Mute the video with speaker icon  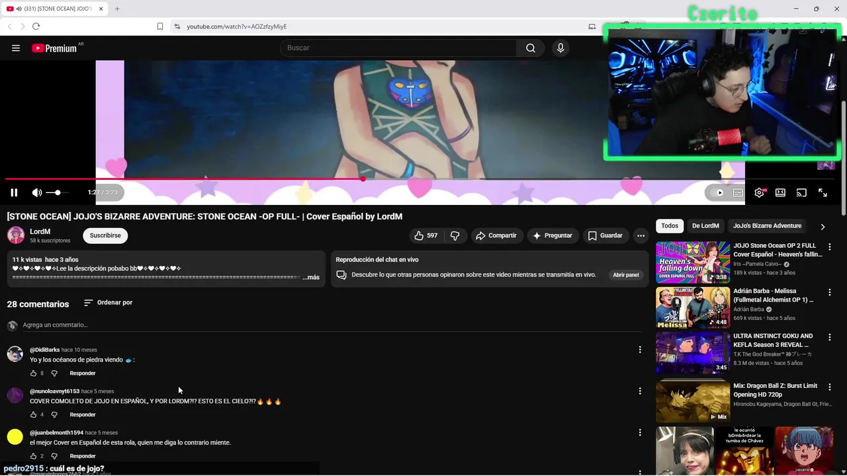pyautogui.click(x=37, y=192)
